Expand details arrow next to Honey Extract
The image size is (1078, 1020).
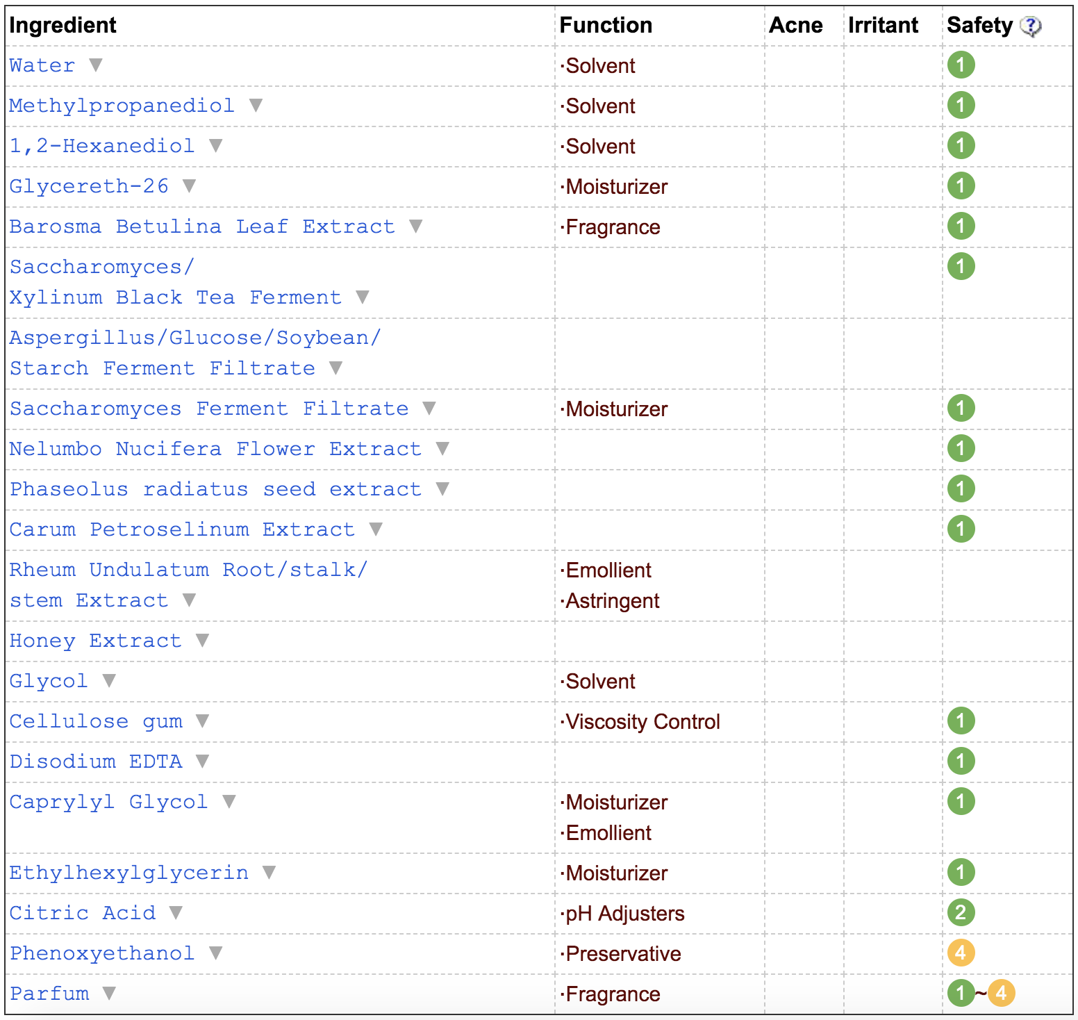tap(202, 640)
